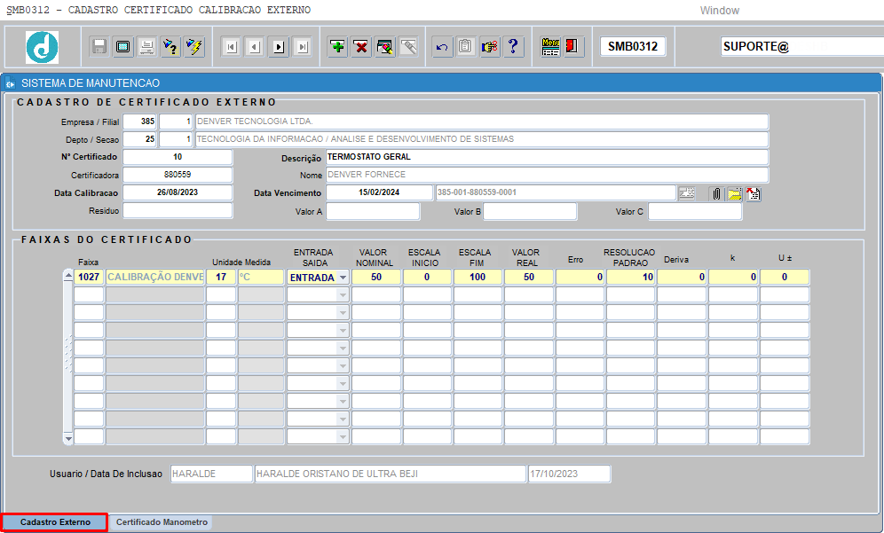
Task: Open the Window menu
Action: coord(720,11)
